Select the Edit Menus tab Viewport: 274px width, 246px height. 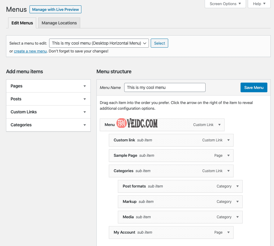pos(22,23)
